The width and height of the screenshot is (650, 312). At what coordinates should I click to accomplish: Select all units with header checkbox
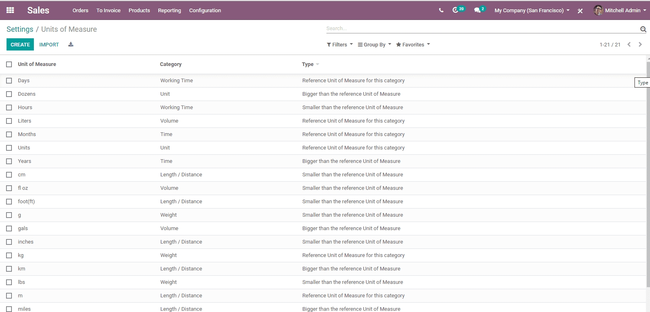click(x=9, y=64)
